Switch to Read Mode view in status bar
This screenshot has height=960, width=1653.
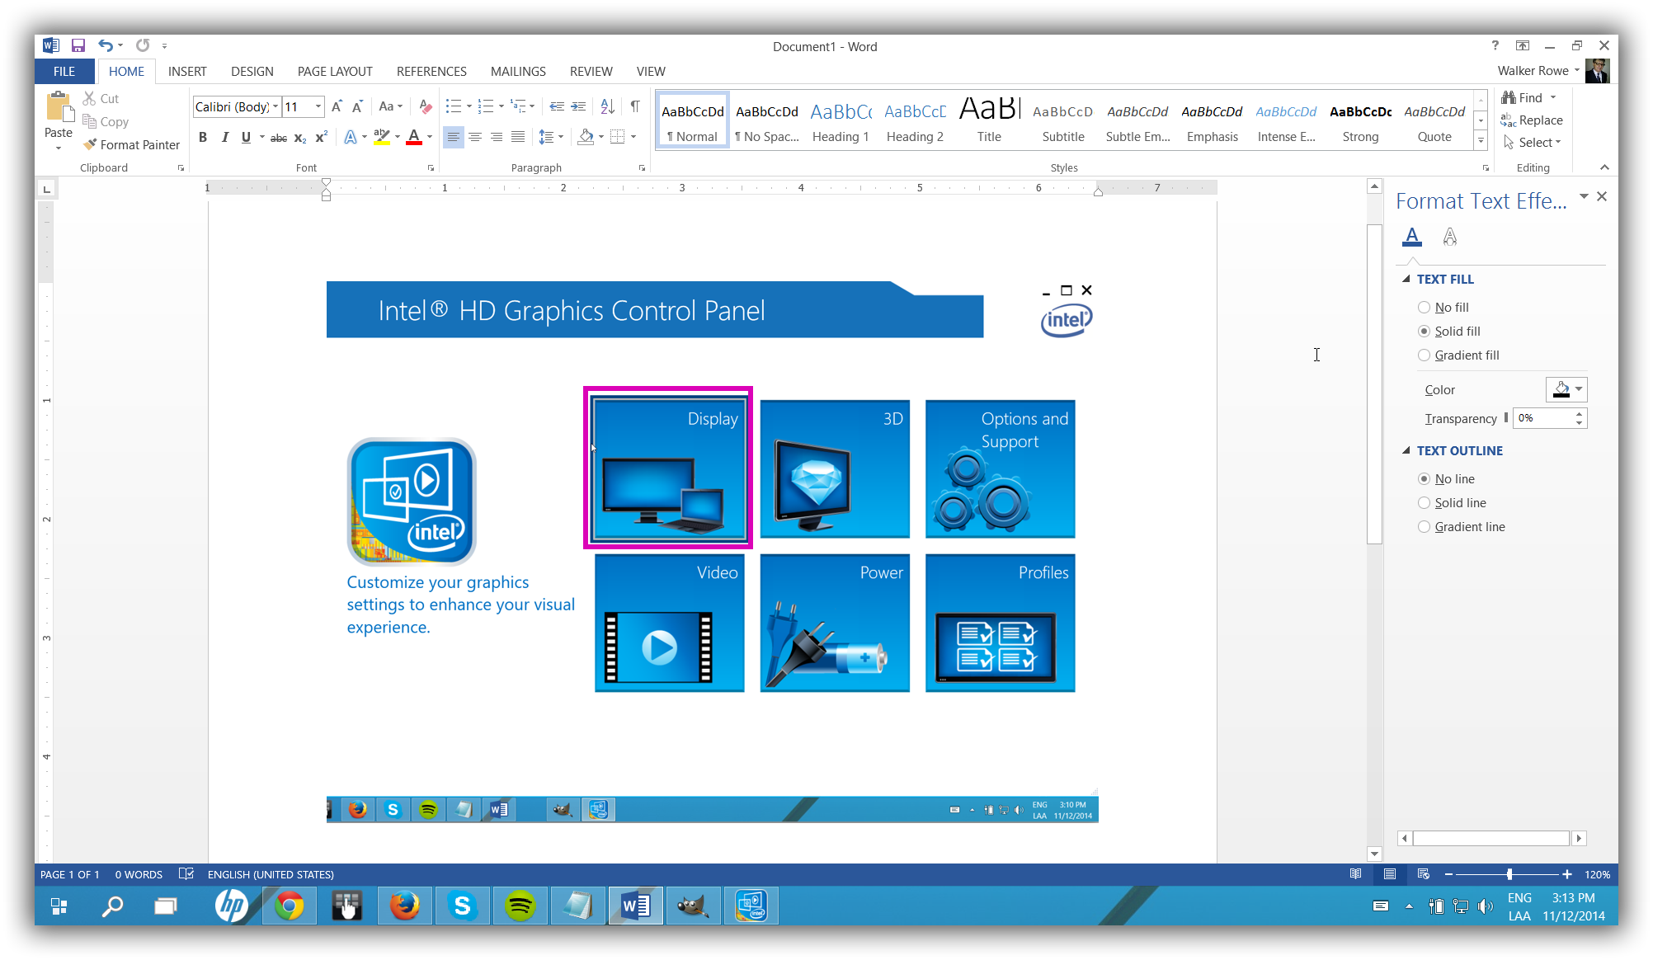[1355, 874]
